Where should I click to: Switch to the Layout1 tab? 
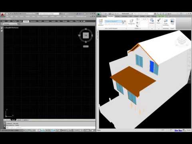[x=19, y=120]
